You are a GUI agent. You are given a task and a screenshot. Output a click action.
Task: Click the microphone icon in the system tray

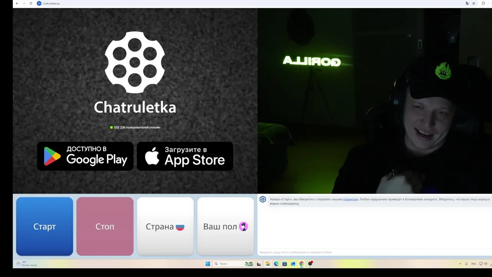click(x=466, y=264)
